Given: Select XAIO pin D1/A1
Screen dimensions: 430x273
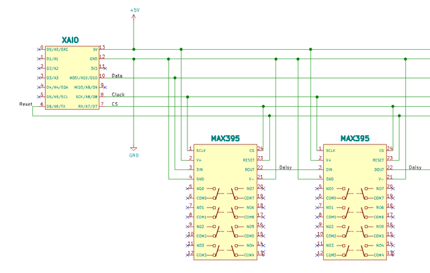Looking at the screenshot, I should tap(52, 59).
